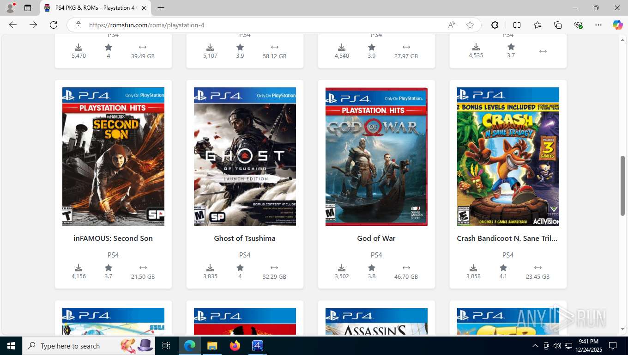
Task: Open the Favorites list
Action: point(537,25)
